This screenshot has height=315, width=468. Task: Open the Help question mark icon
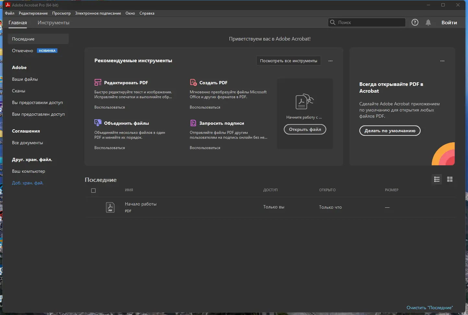tap(415, 22)
